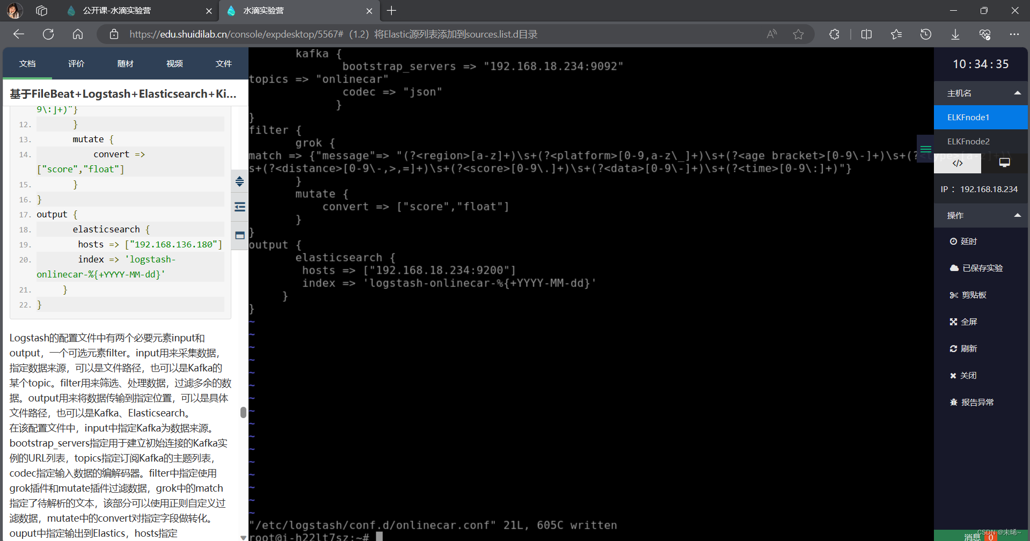Click the browser address bar URL

click(x=333, y=34)
